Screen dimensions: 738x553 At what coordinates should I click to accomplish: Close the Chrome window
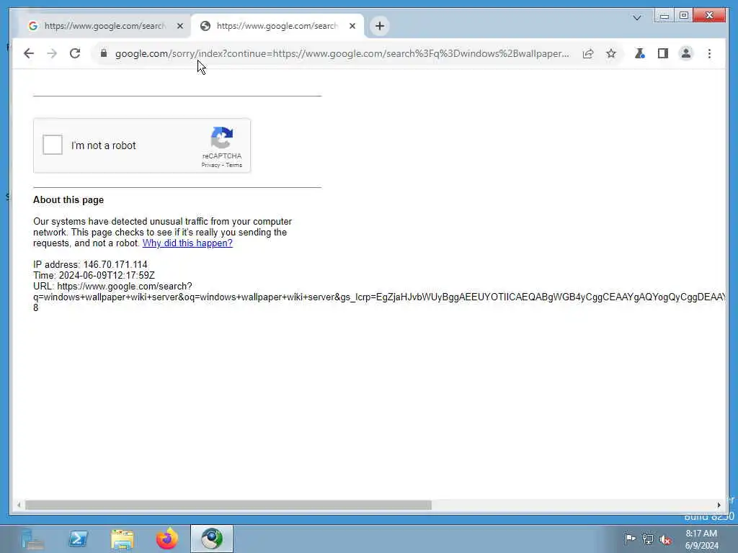pos(709,16)
